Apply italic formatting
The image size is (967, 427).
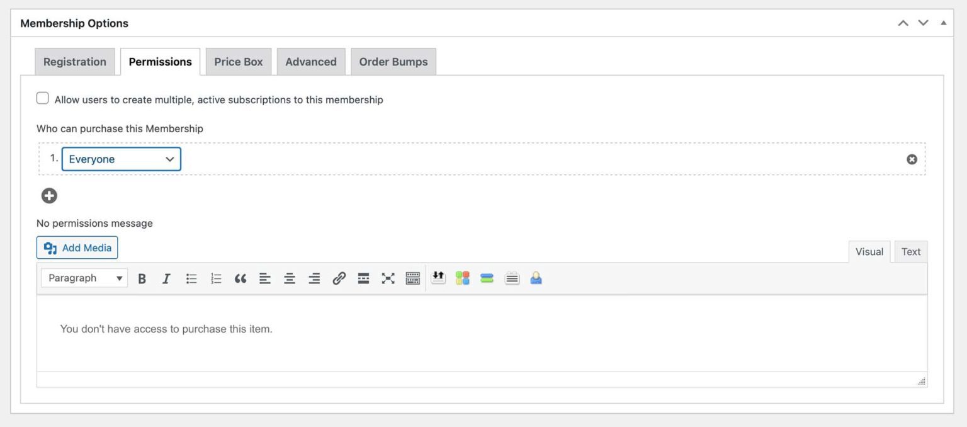pos(166,278)
